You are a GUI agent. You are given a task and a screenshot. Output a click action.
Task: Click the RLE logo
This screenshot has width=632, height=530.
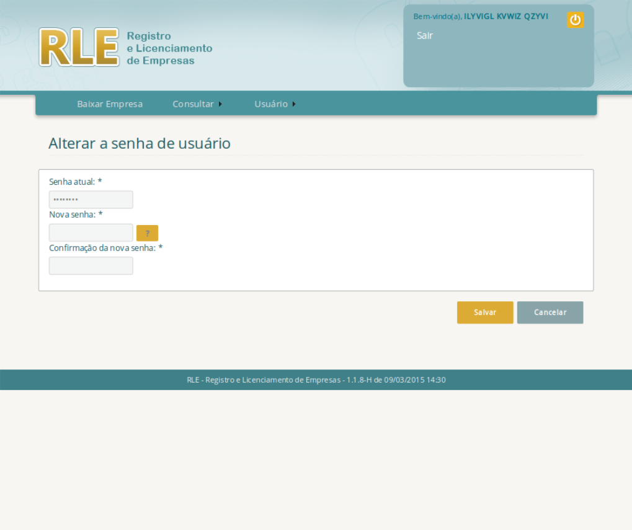coord(79,47)
